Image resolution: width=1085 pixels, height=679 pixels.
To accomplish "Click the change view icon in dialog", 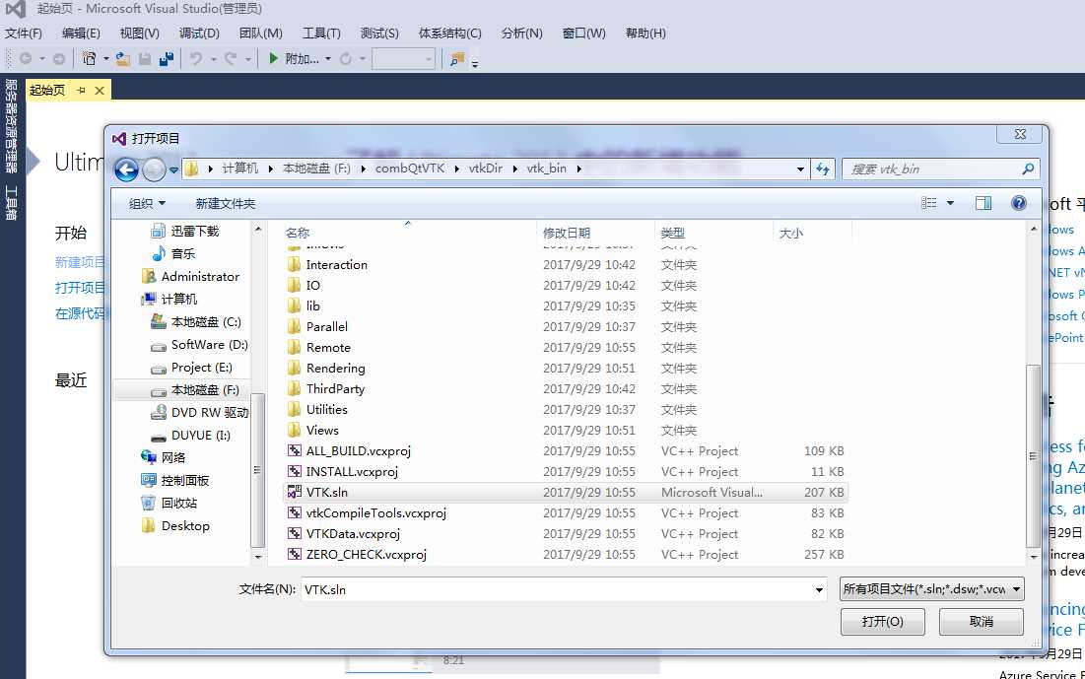I will 928,203.
